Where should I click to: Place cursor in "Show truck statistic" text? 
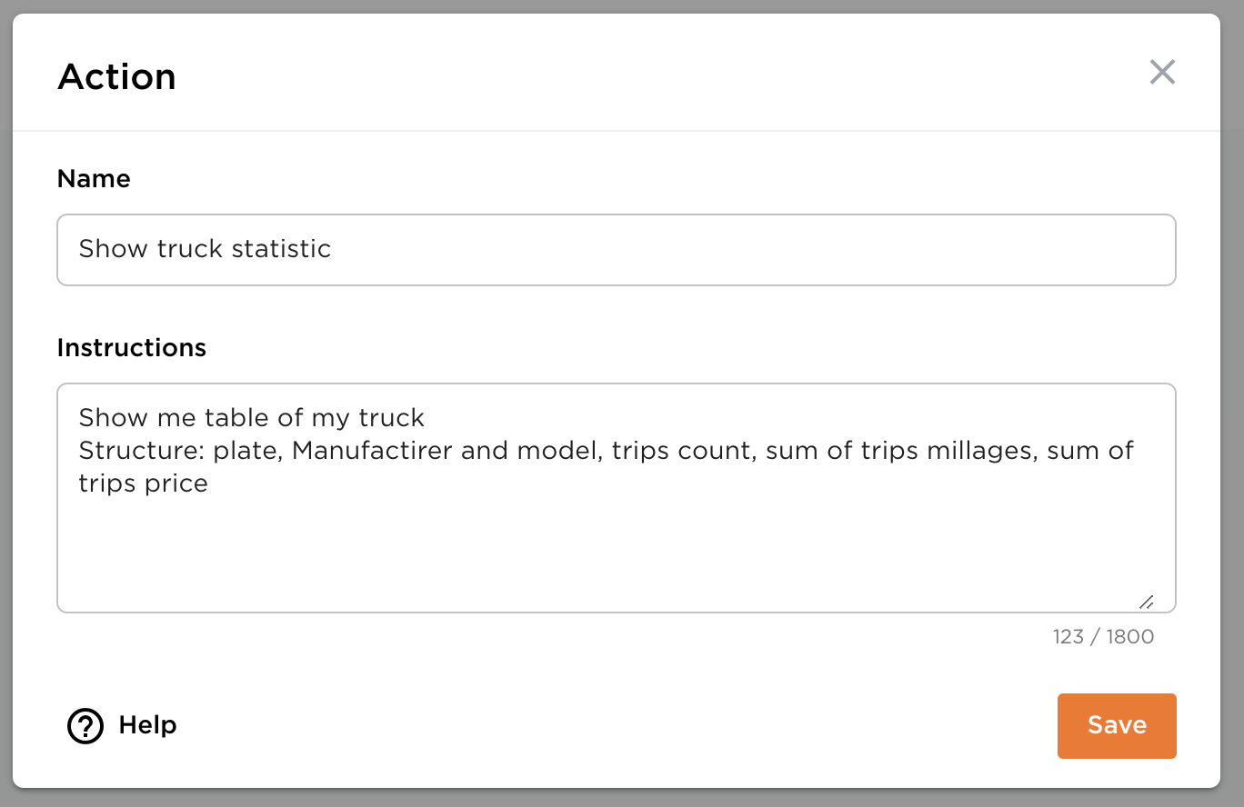[x=205, y=249]
